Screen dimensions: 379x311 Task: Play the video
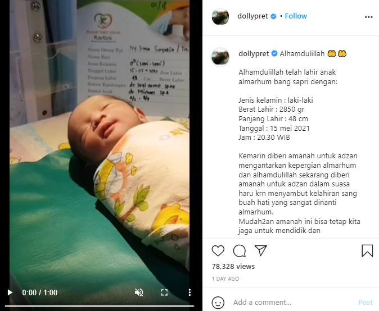[x=10, y=292]
